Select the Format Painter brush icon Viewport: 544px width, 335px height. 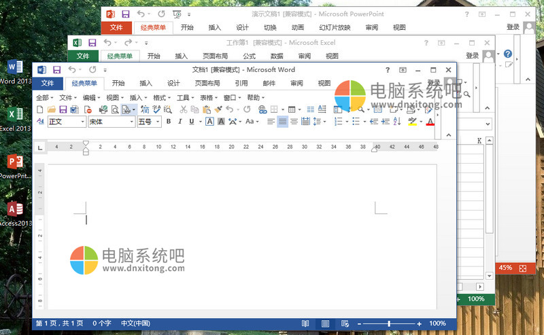click(x=218, y=109)
